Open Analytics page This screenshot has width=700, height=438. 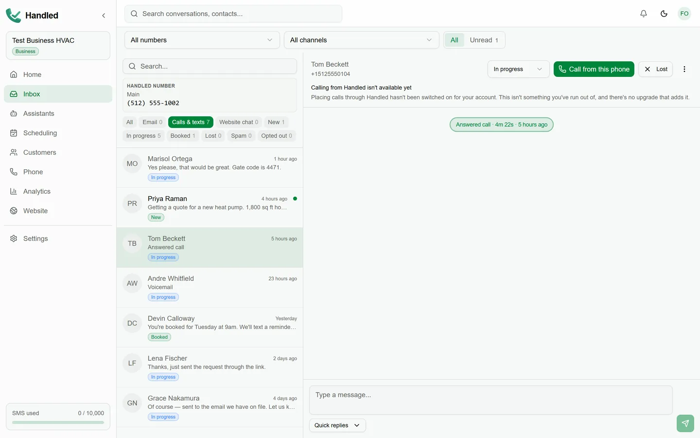tap(58, 191)
